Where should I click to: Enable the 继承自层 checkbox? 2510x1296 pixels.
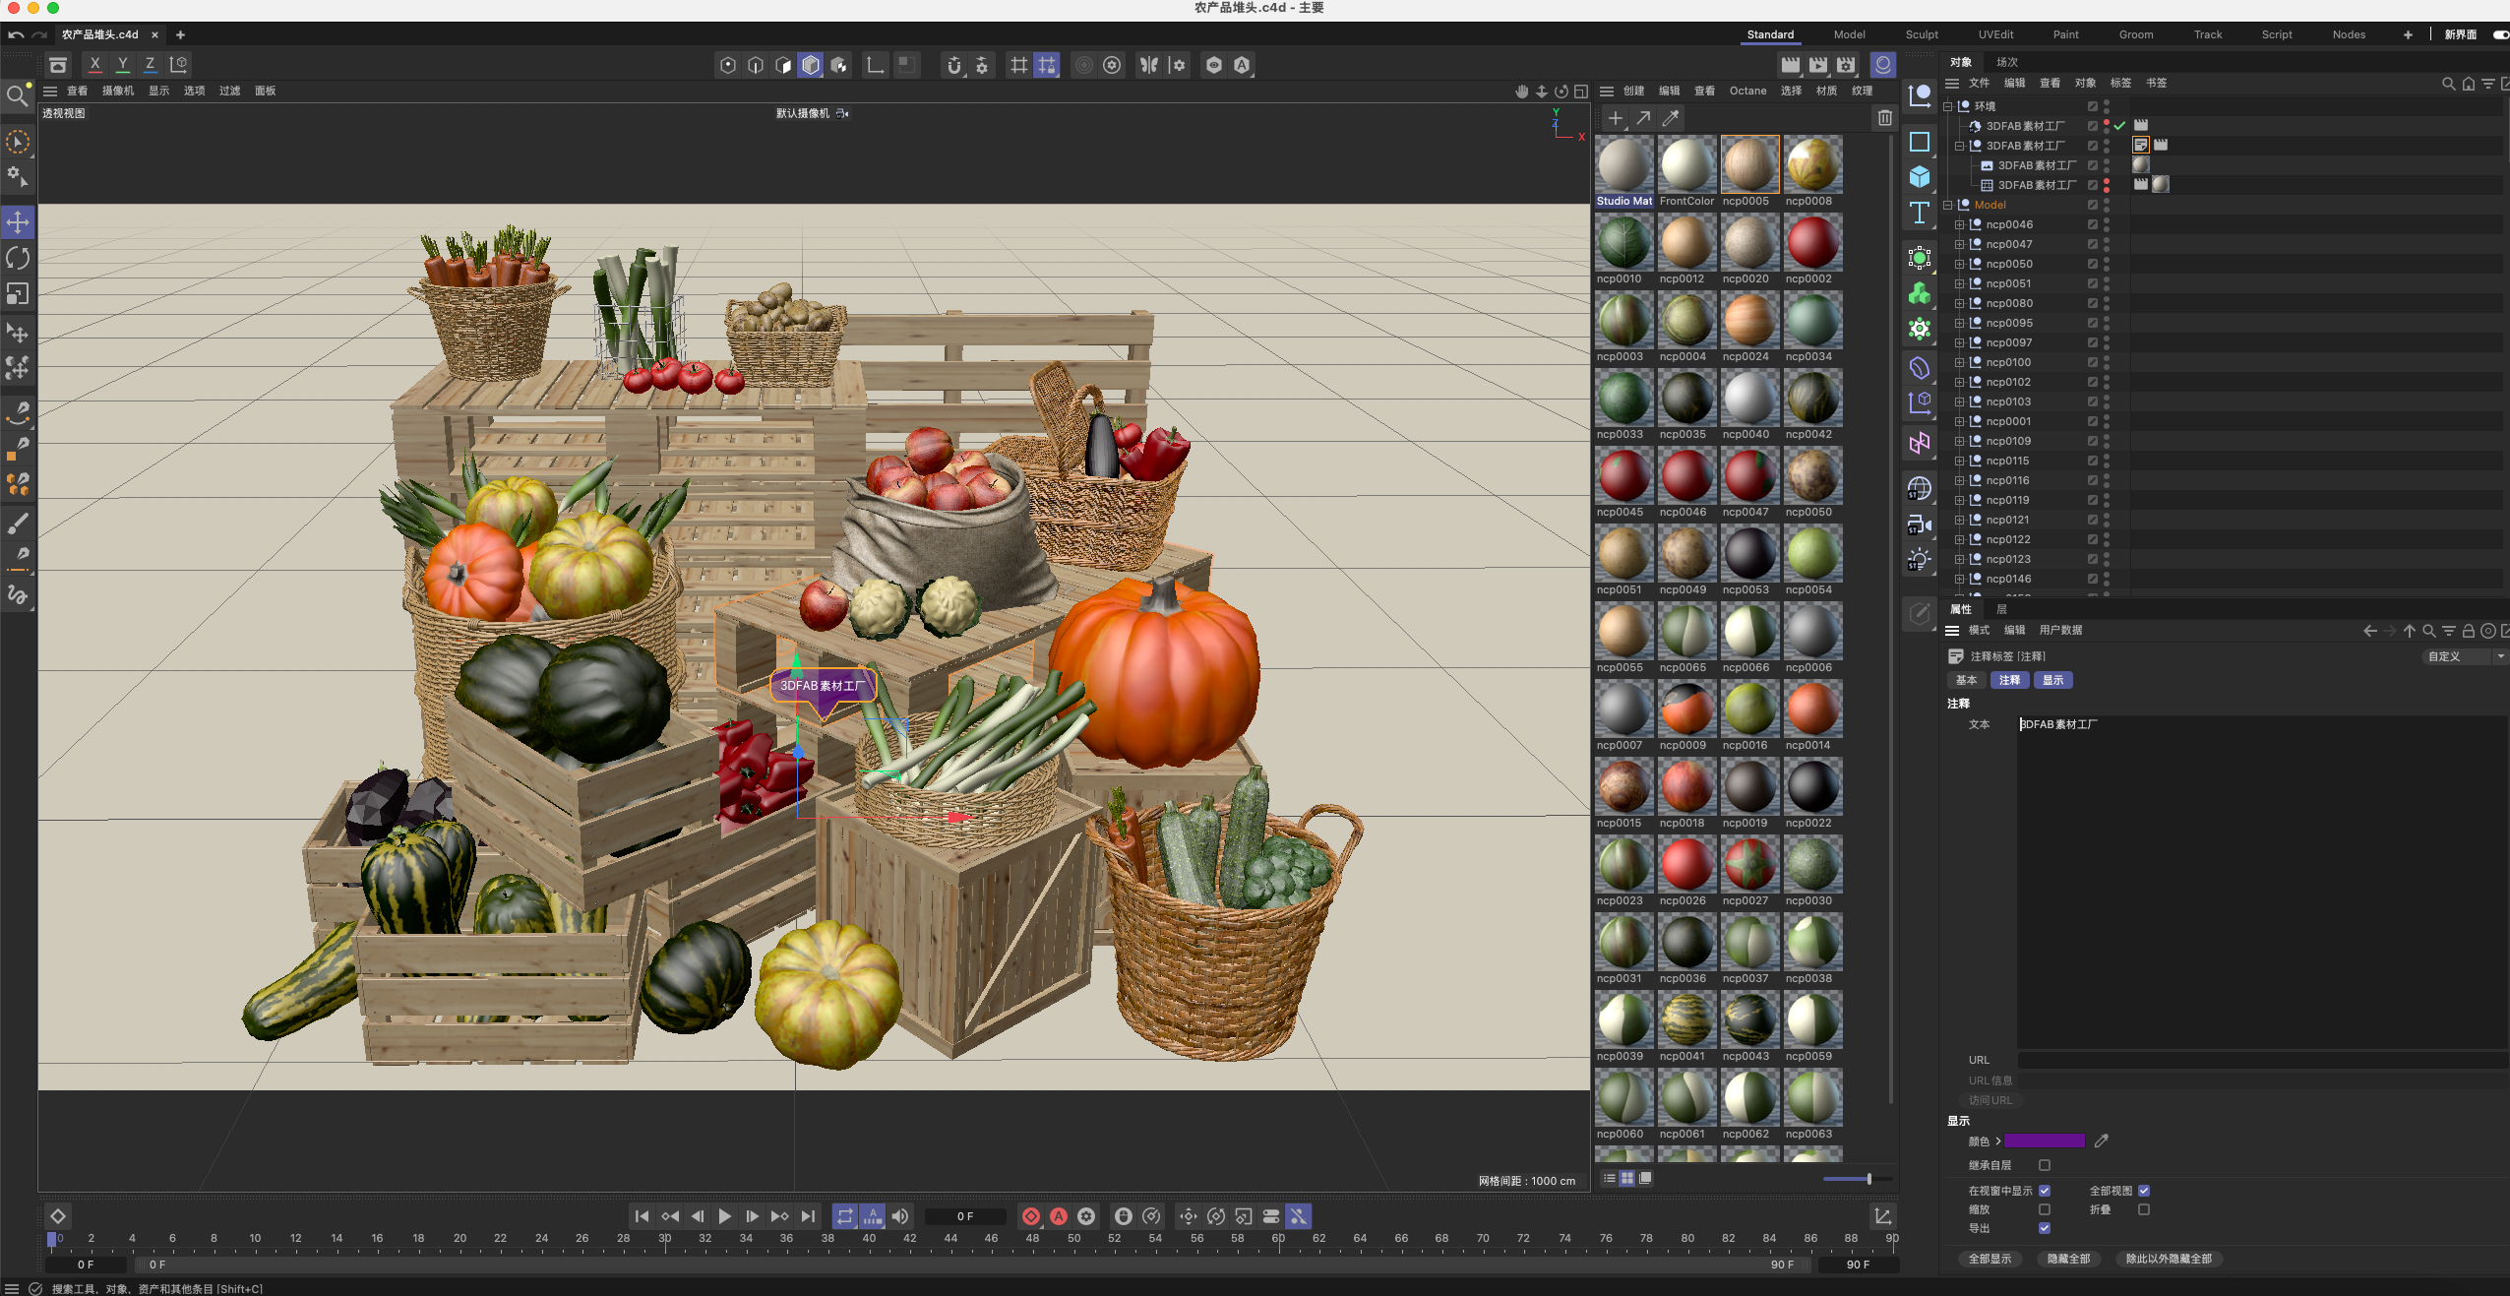[2045, 1165]
